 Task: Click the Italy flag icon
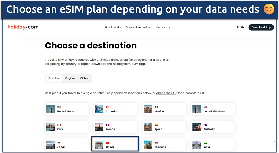pyautogui.click(x=59, y=125)
